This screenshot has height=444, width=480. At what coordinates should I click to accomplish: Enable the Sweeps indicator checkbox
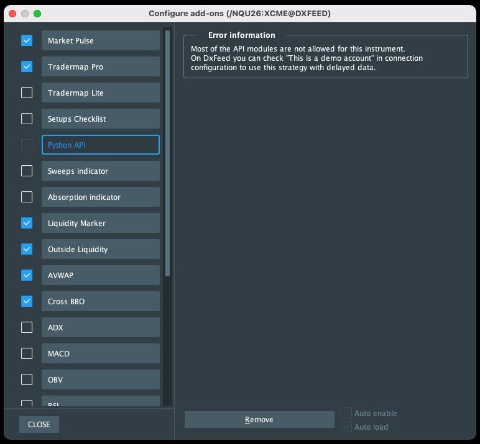[27, 171]
